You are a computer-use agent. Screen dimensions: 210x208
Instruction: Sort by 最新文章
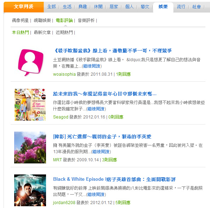point(42,33)
